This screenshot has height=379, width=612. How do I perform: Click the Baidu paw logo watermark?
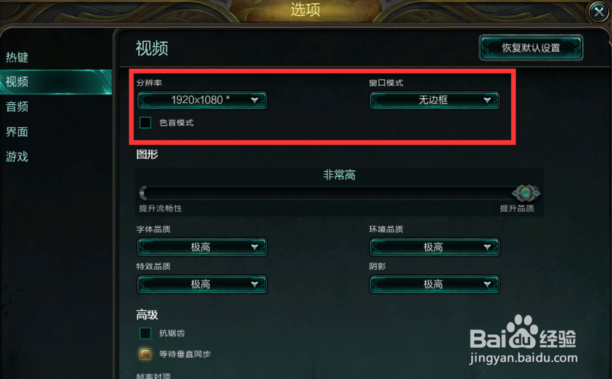[x=522, y=332]
